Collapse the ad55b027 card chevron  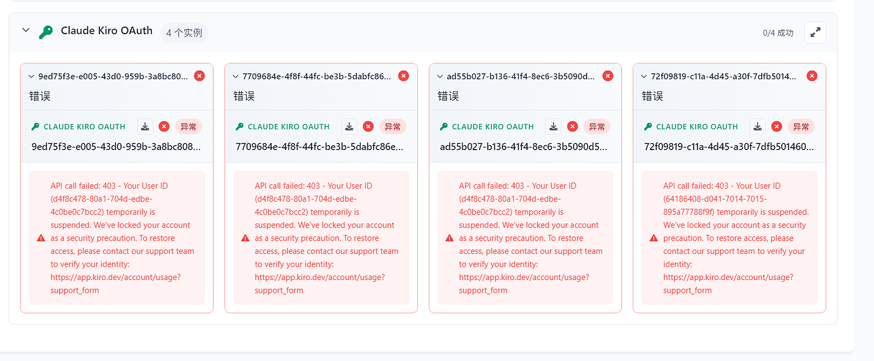440,76
